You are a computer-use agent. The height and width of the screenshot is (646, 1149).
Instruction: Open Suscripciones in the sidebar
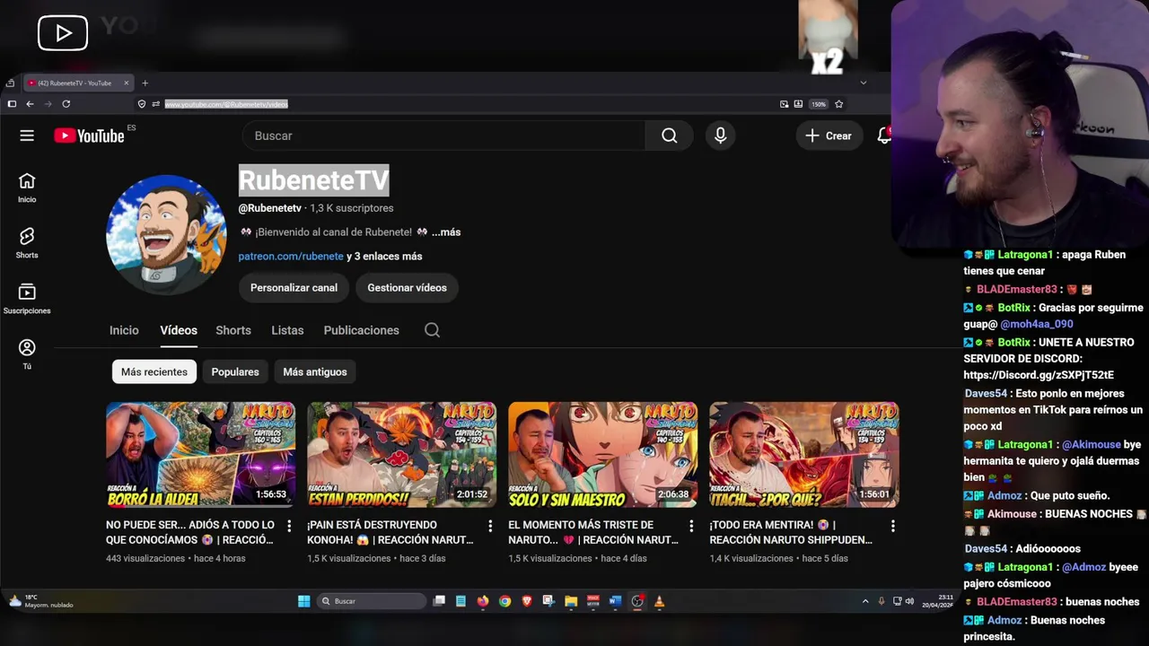point(27,299)
